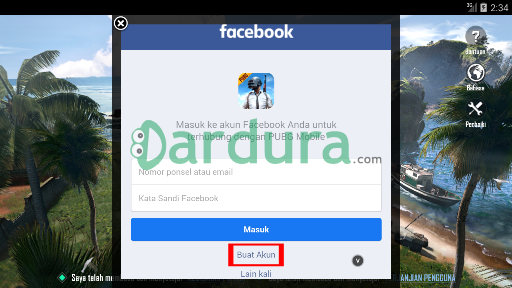This screenshot has width=512, height=288.
Task: Tap the Bahasa label text
Action: [476, 88]
